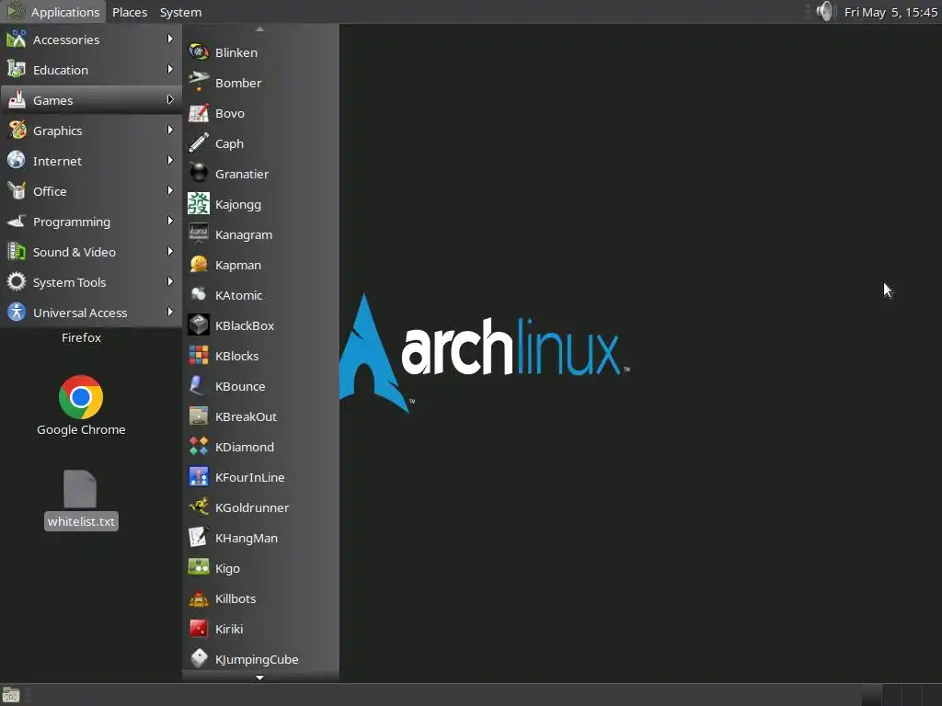This screenshot has width=942, height=706.
Task: Select the whitelist.txt file icon
Action: (x=80, y=489)
